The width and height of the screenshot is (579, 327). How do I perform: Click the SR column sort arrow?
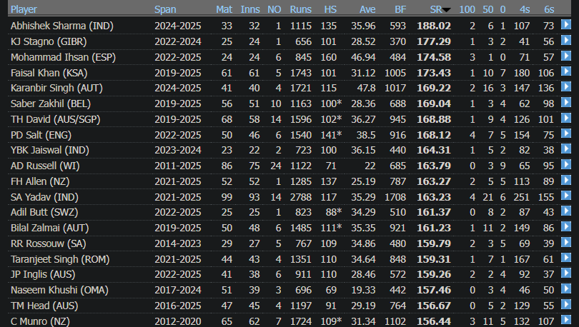(446, 10)
